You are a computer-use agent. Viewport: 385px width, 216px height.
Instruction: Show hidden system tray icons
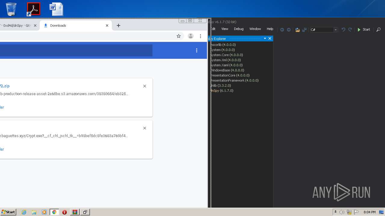tap(335, 212)
